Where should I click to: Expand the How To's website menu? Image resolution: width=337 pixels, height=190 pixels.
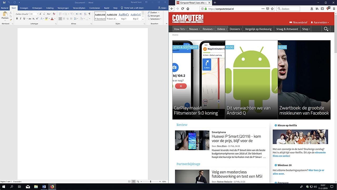(180, 29)
